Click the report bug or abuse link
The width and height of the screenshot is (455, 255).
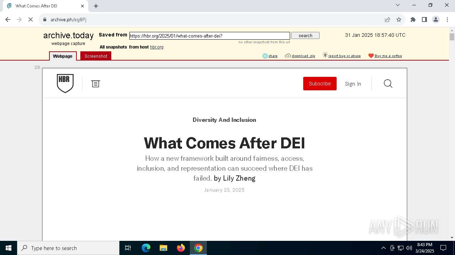tap(344, 56)
